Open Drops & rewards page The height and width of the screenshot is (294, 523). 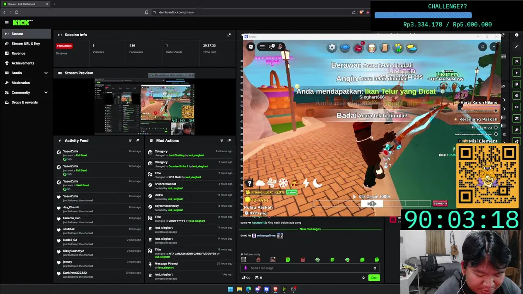[x=25, y=102]
